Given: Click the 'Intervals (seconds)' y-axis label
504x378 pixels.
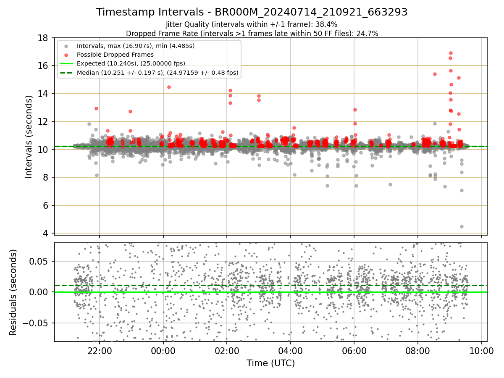Looking at the screenshot, I should (29, 136).
